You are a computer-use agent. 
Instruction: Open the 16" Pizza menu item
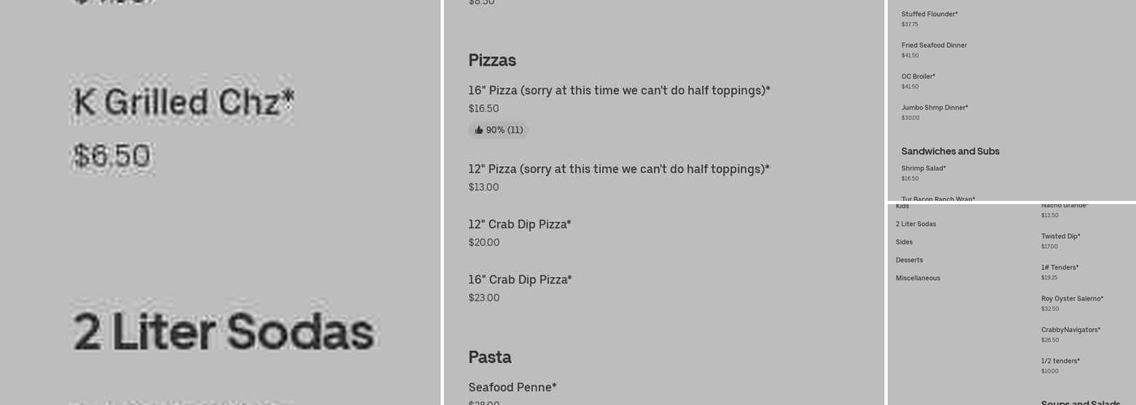pyautogui.click(x=618, y=91)
